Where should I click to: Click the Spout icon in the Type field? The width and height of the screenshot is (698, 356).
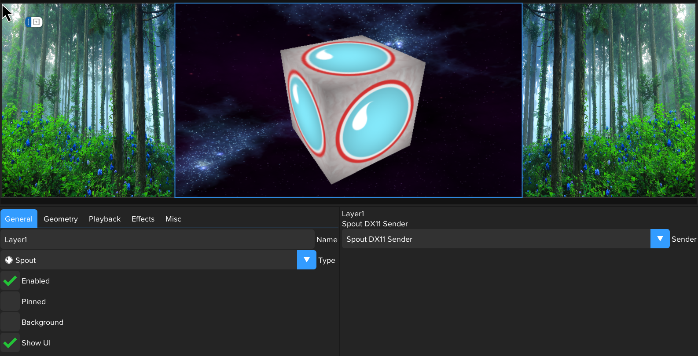pyautogui.click(x=9, y=260)
